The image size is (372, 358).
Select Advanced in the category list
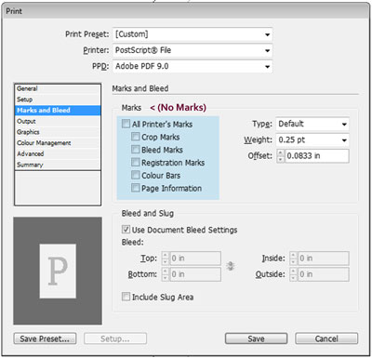pos(58,153)
